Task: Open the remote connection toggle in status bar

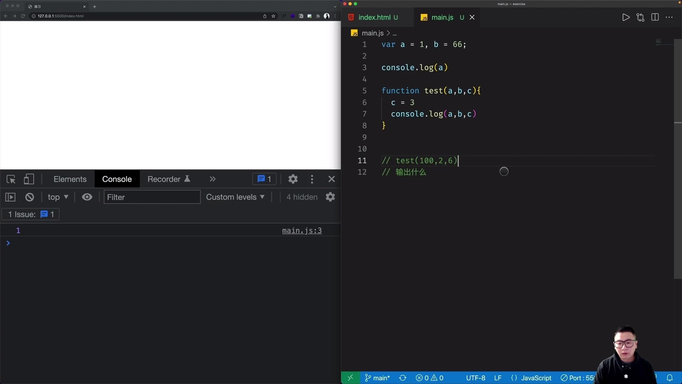Action: point(350,378)
